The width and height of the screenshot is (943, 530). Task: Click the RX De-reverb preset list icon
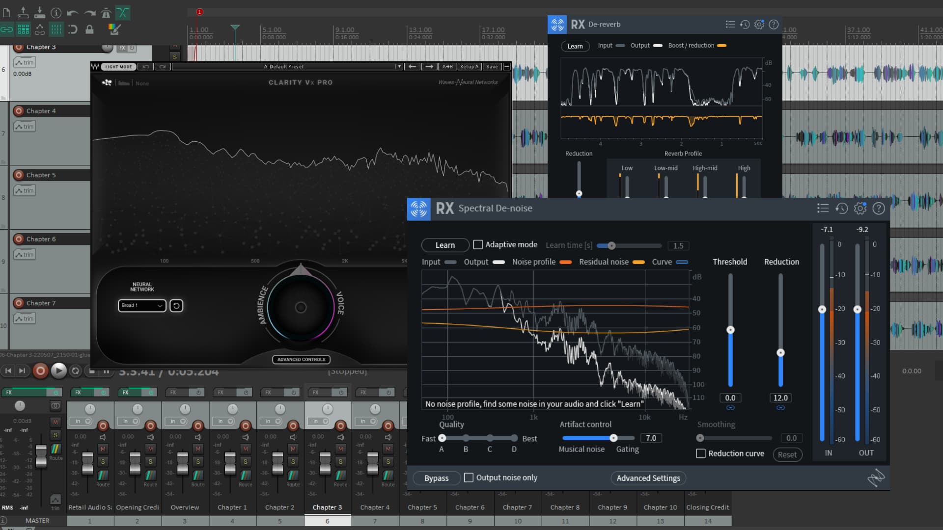[x=730, y=24]
